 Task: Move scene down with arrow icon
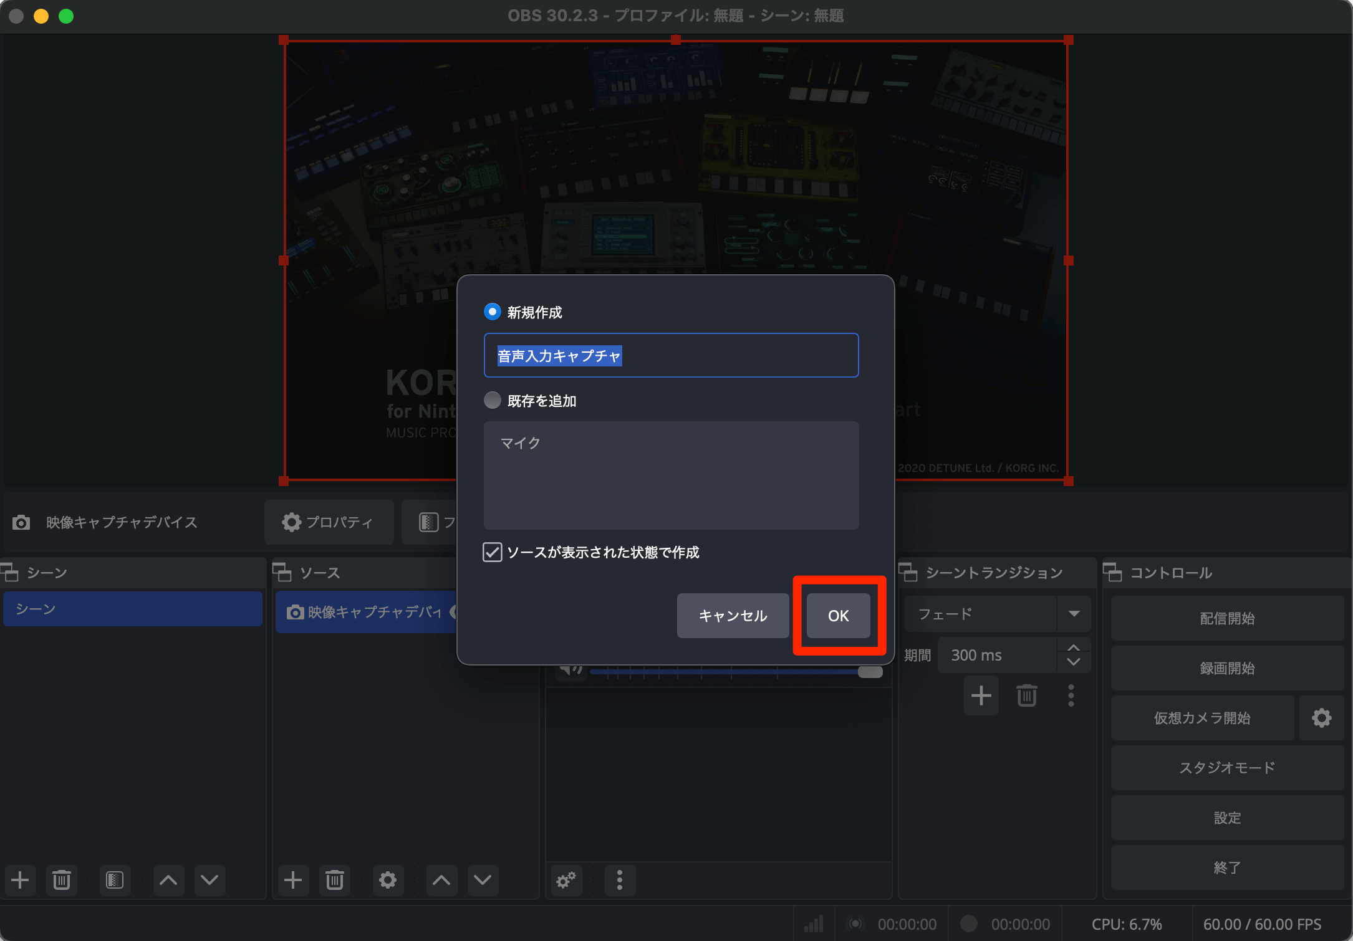coord(210,880)
